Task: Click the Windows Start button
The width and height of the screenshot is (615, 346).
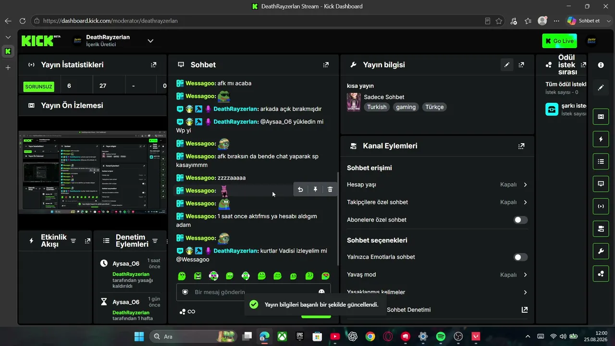Action: 139,336
